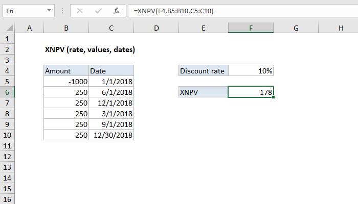Select column H header
Viewport: 358px width, 204px height.
[x=341, y=29]
